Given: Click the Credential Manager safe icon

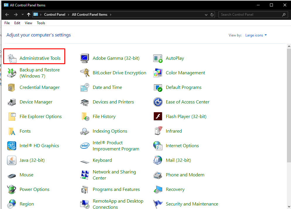Looking at the screenshot, I should [12, 87].
